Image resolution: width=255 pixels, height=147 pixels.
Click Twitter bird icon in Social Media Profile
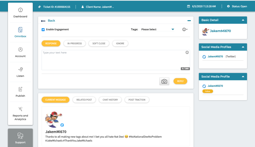click(204, 86)
